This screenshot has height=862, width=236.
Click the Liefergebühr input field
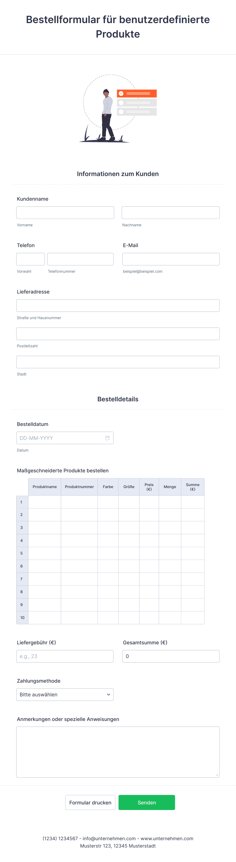pyautogui.click(x=65, y=656)
